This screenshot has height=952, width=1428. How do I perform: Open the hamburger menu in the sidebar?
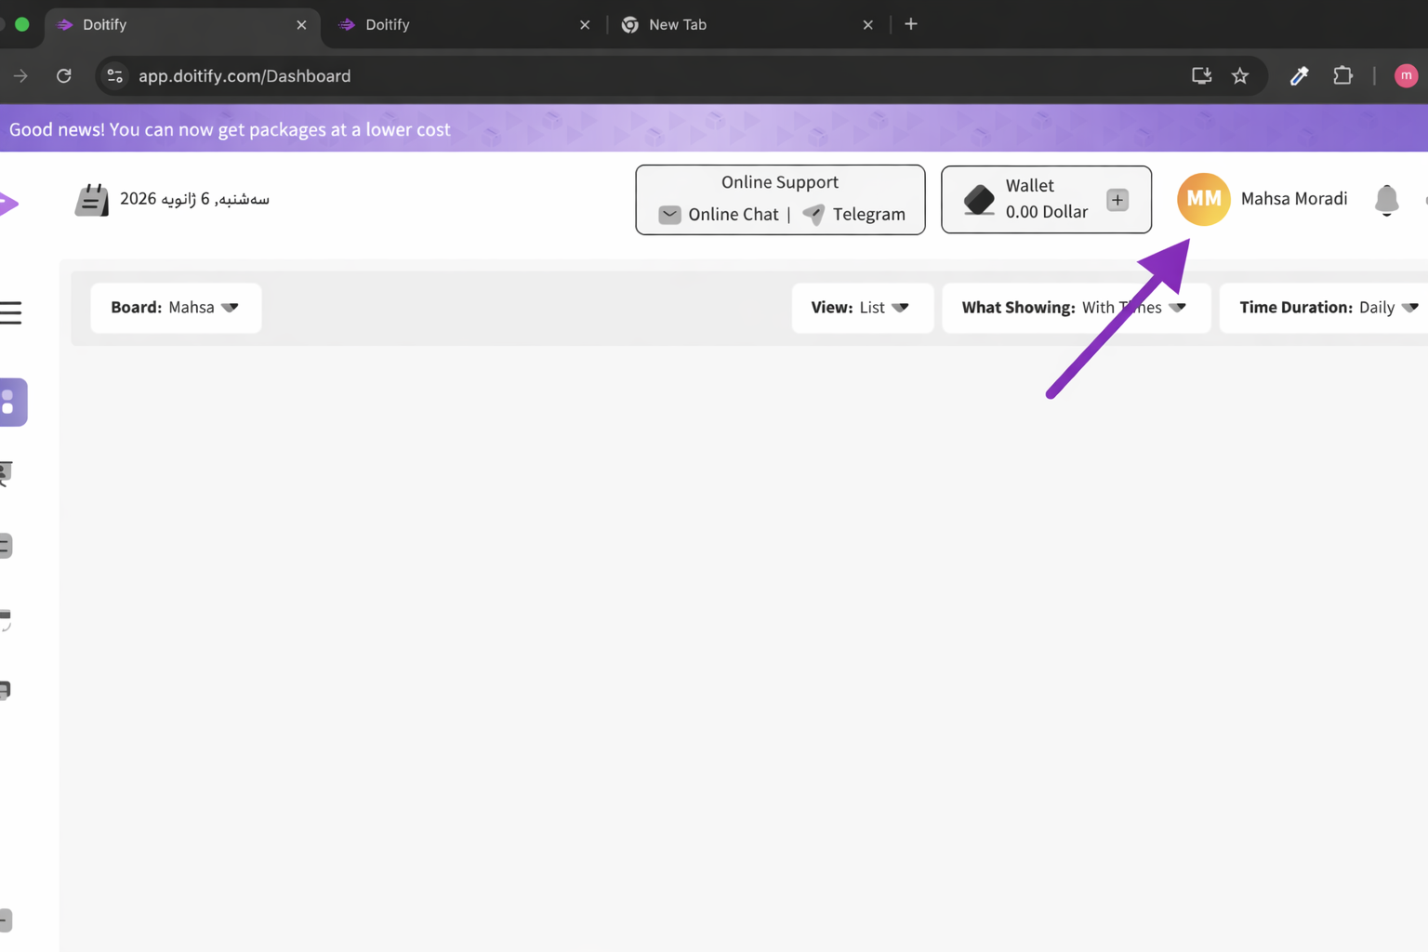(11, 312)
